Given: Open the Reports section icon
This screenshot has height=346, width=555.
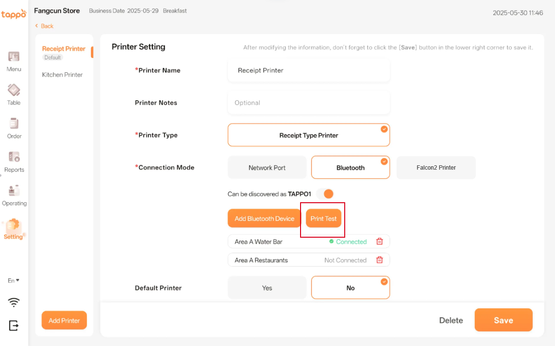Looking at the screenshot, I should coord(14,157).
